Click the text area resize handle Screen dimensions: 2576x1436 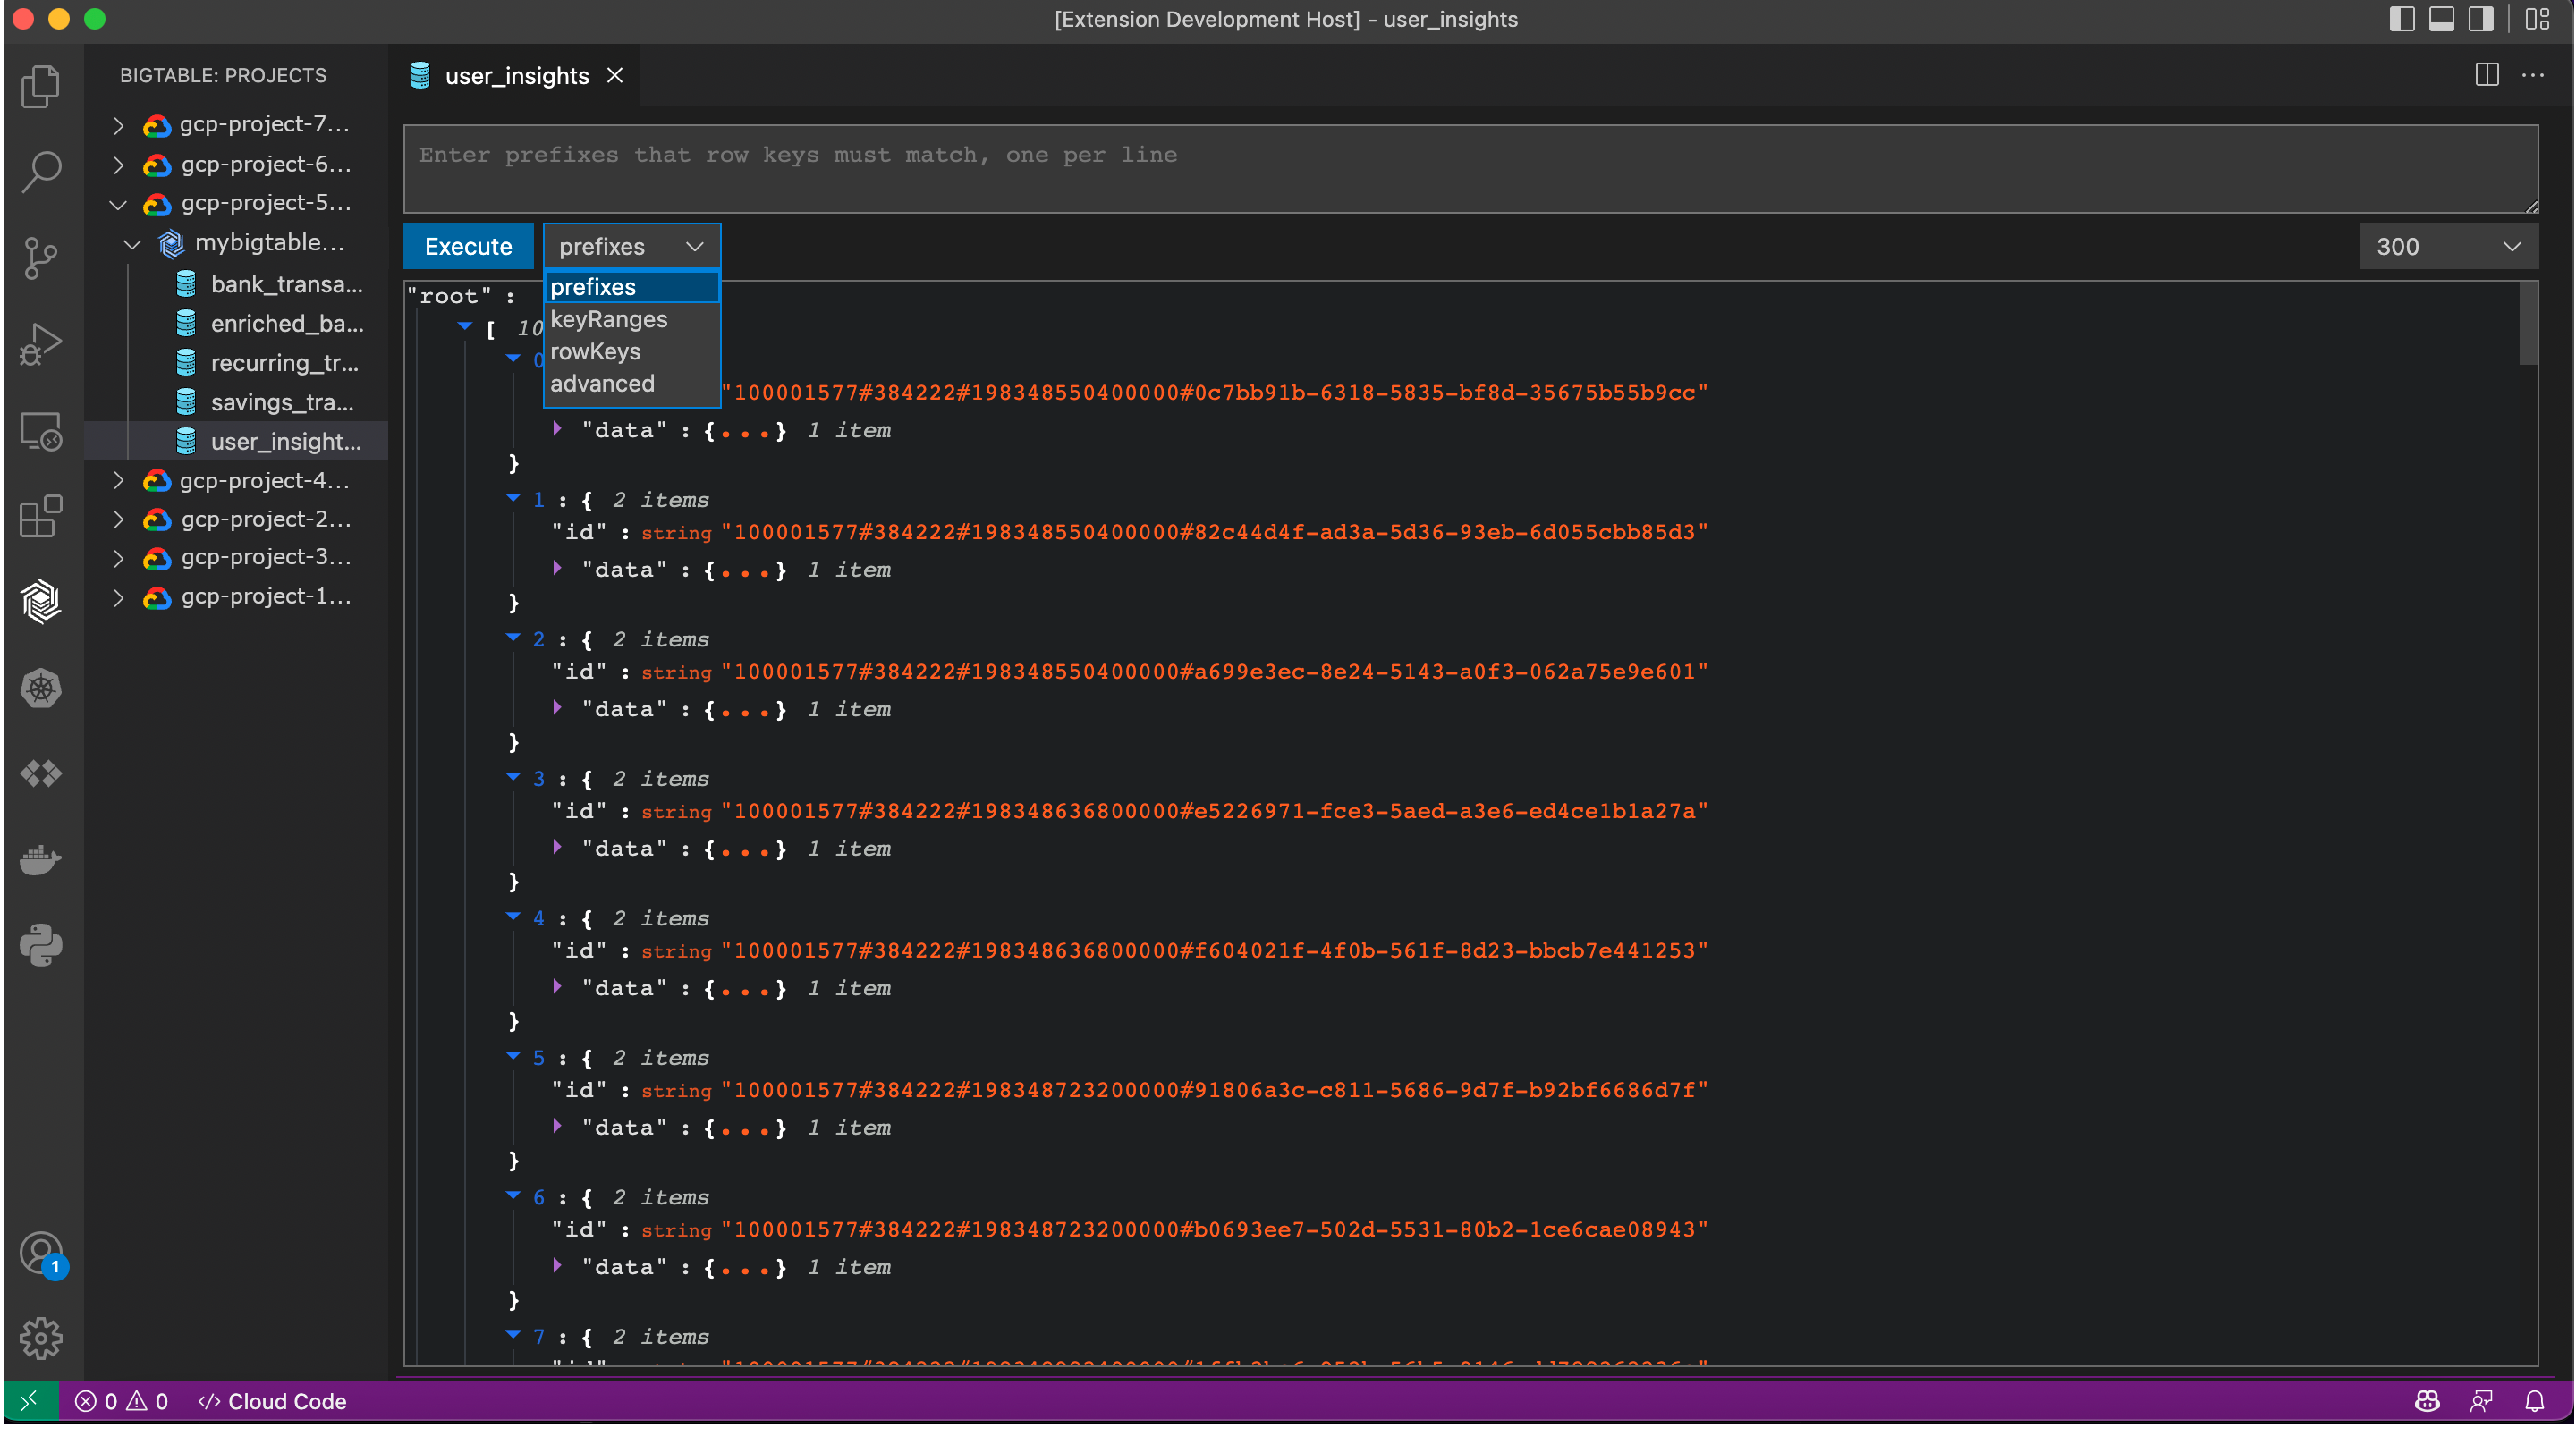(2531, 206)
